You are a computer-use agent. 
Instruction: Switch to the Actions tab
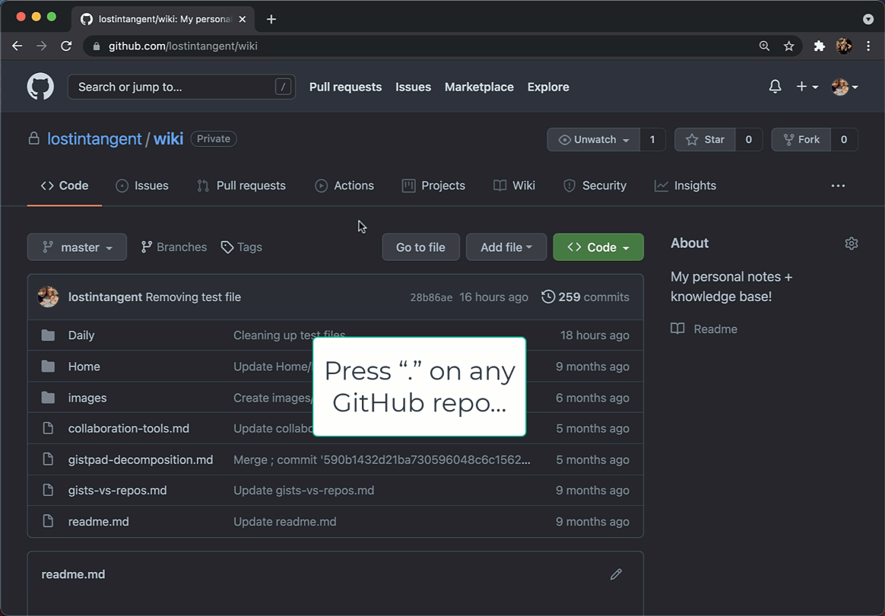click(344, 186)
